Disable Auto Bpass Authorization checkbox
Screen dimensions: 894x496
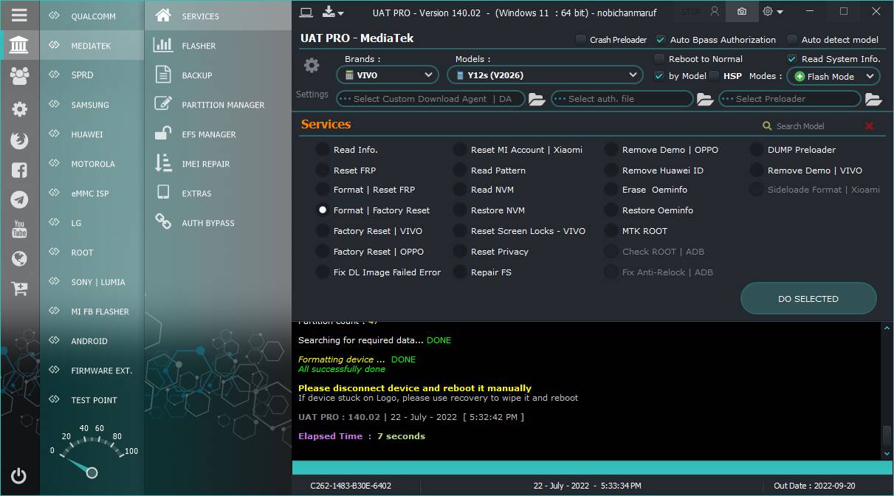click(x=661, y=40)
